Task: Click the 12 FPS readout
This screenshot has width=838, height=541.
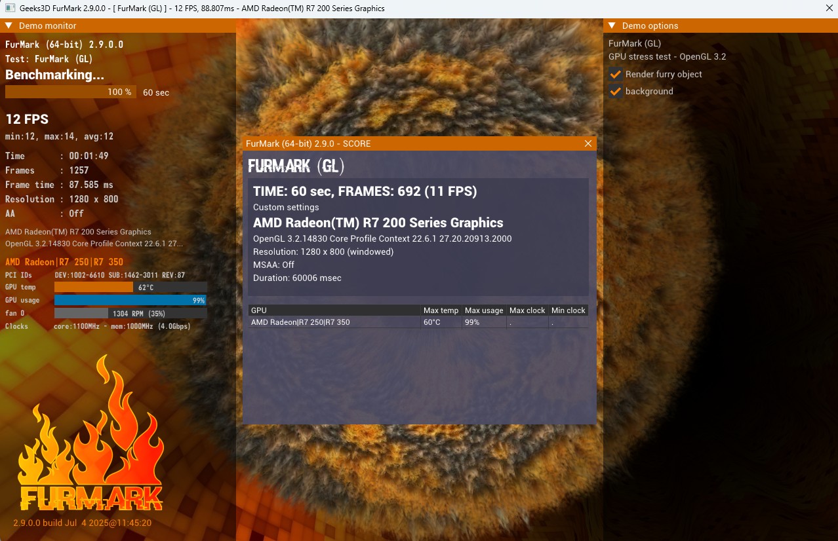Action: pos(27,119)
